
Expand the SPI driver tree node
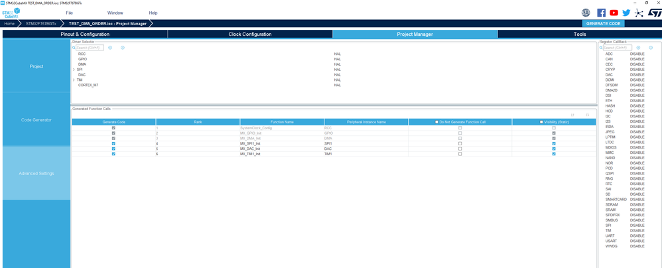point(74,70)
